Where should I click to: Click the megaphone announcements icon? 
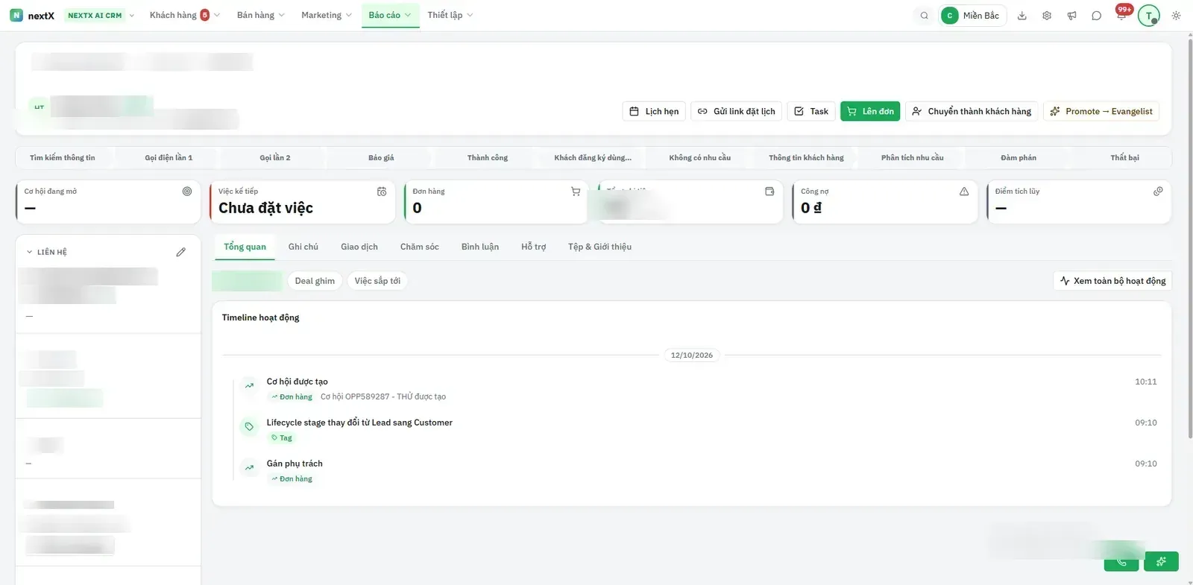coord(1071,16)
